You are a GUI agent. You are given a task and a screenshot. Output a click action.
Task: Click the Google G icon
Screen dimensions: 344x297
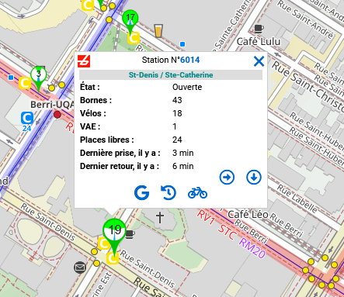pyautogui.click(x=141, y=193)
